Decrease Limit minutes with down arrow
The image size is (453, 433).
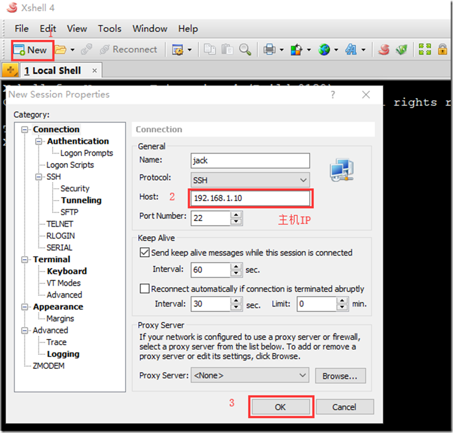pos(342,307)
